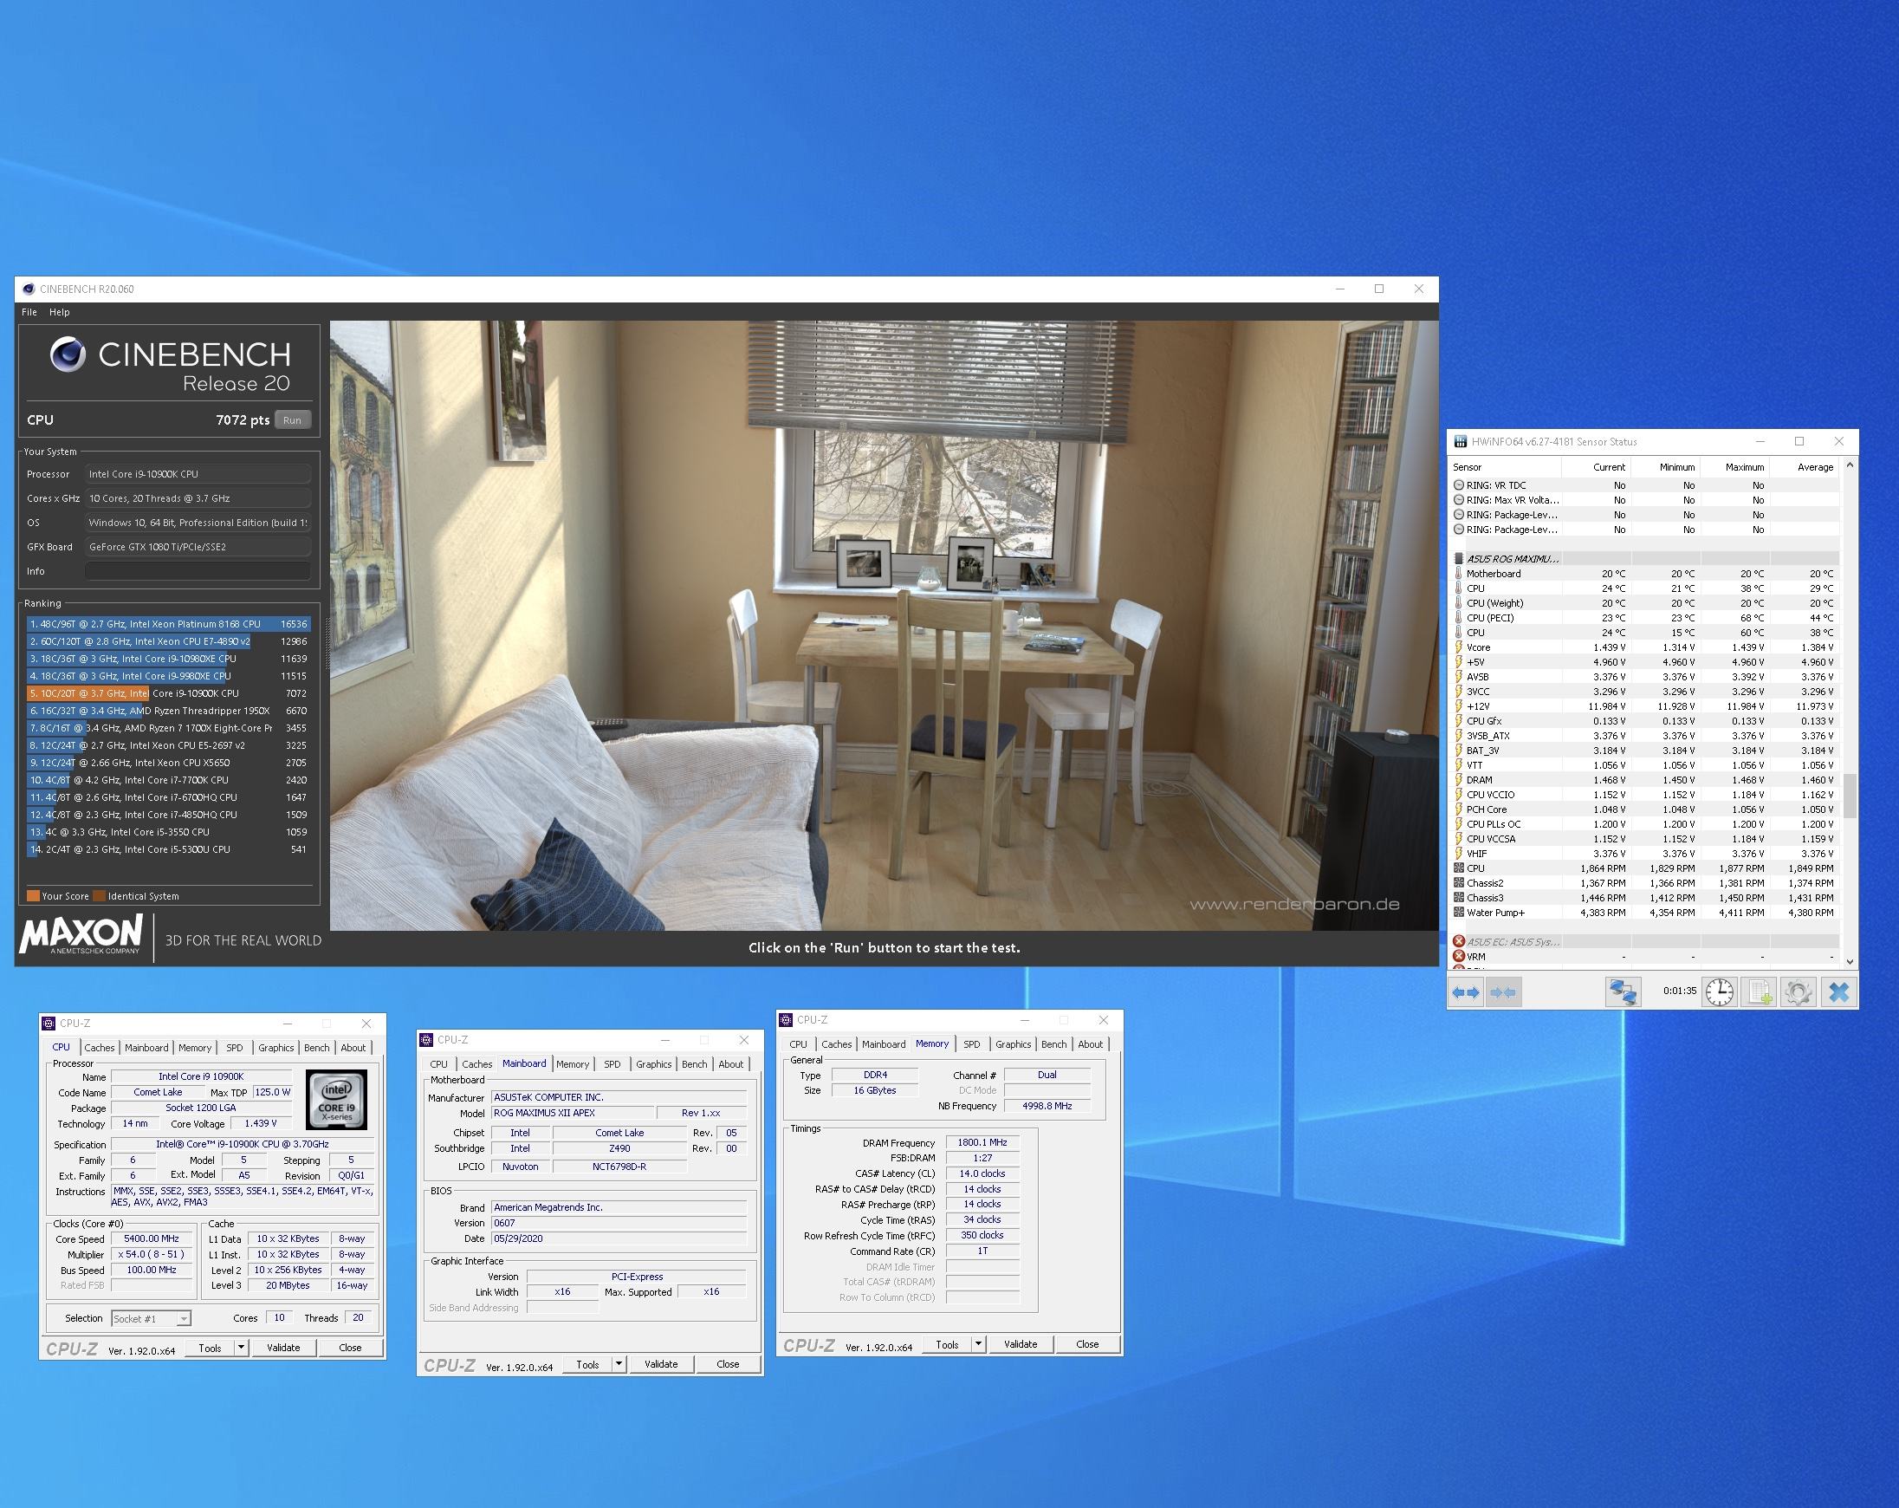Click the RING: VR TDC status icon
Screen dimensions: 1899x1508
pyautogui.click(x=1459, y=484)
